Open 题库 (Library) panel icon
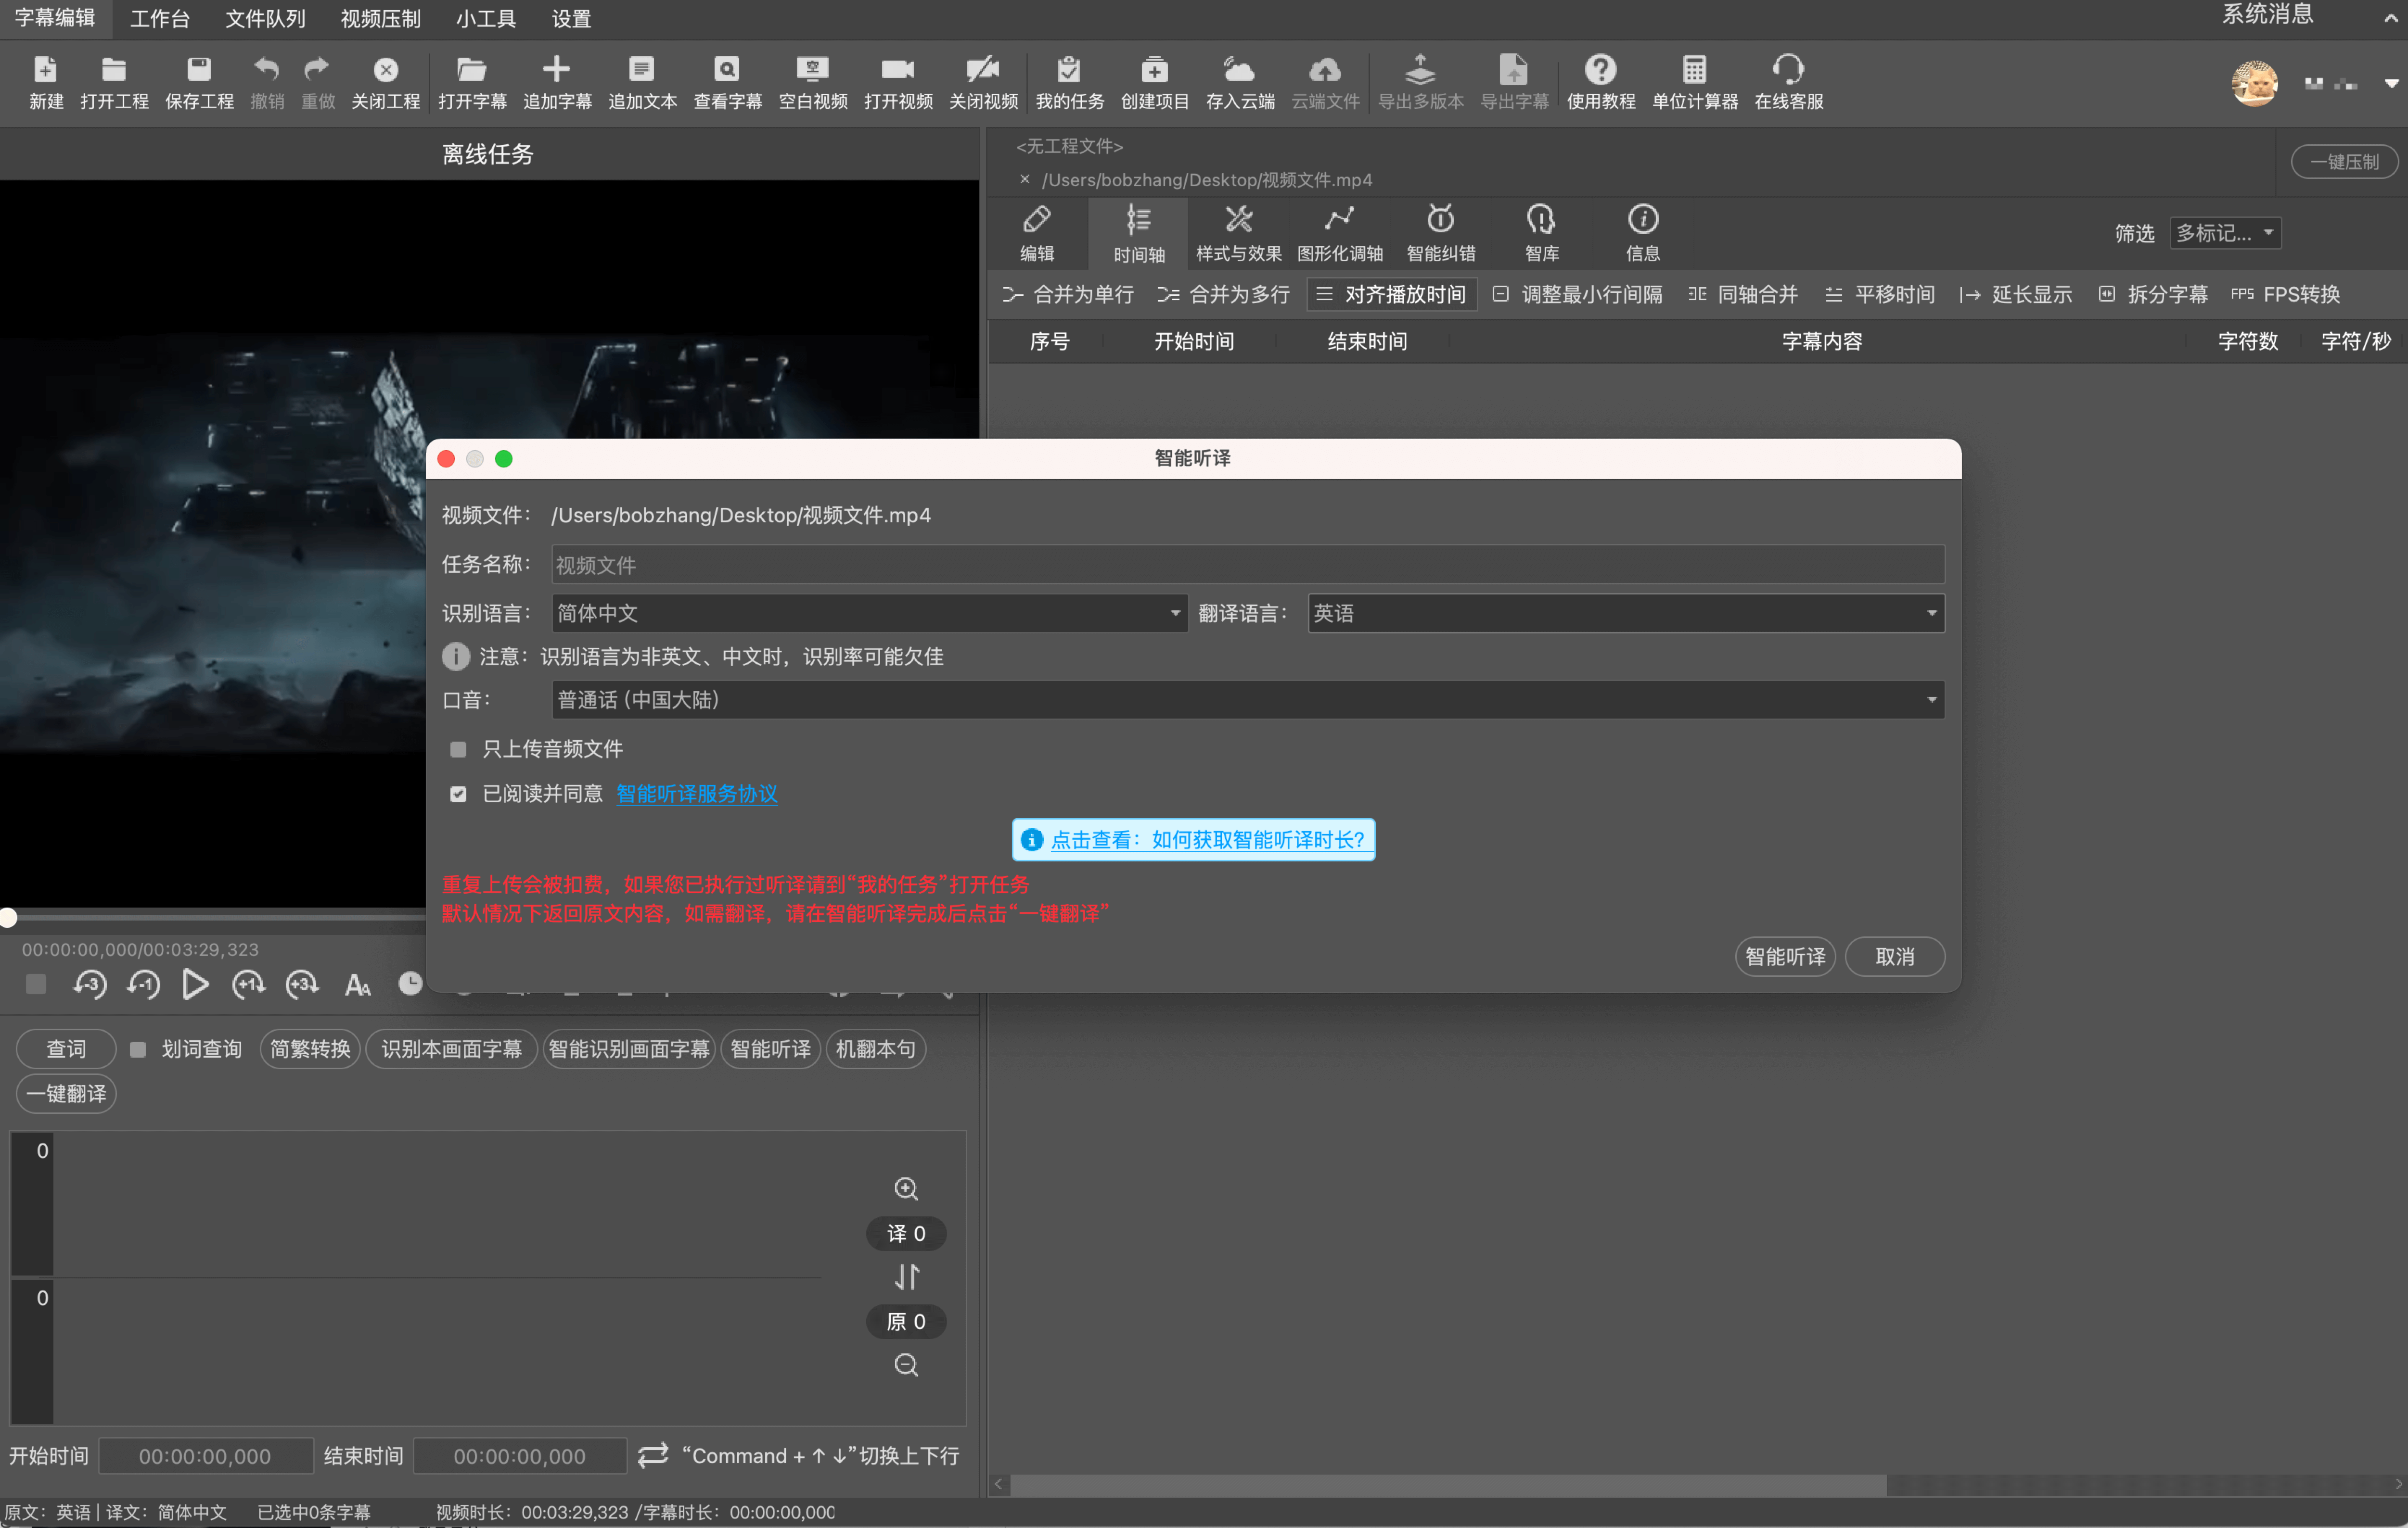 [1539, 230]
